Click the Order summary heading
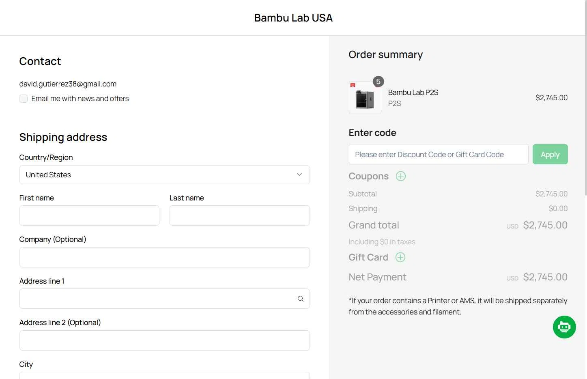Screen dimensions: 587x379 (x=385, y=54)
